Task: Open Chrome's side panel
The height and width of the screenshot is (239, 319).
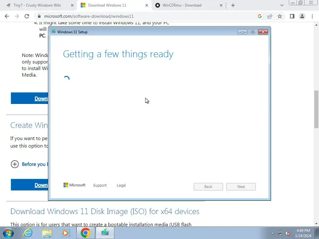Action: pos(292,16)
